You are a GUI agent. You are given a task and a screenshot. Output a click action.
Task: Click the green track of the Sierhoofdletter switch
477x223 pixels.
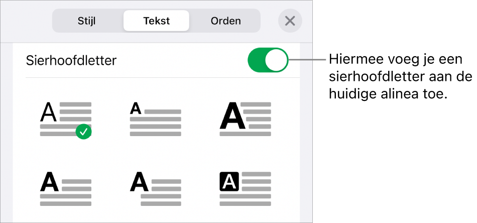point(257,61)
